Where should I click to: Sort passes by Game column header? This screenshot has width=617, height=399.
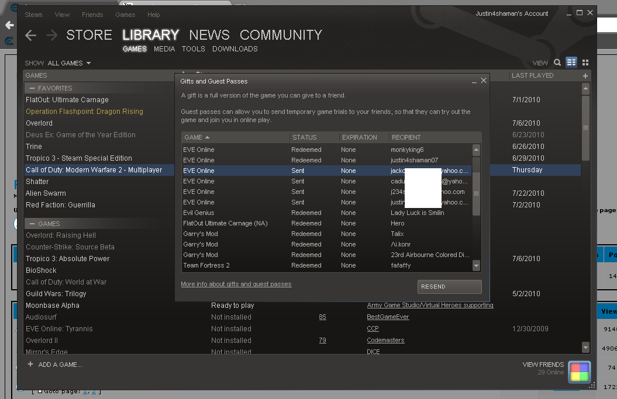coord(196,137)
